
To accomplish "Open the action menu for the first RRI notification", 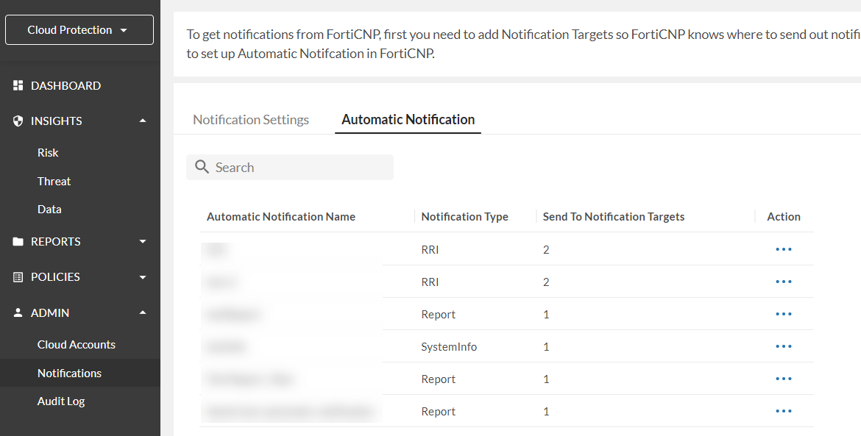I will (783, 249).
